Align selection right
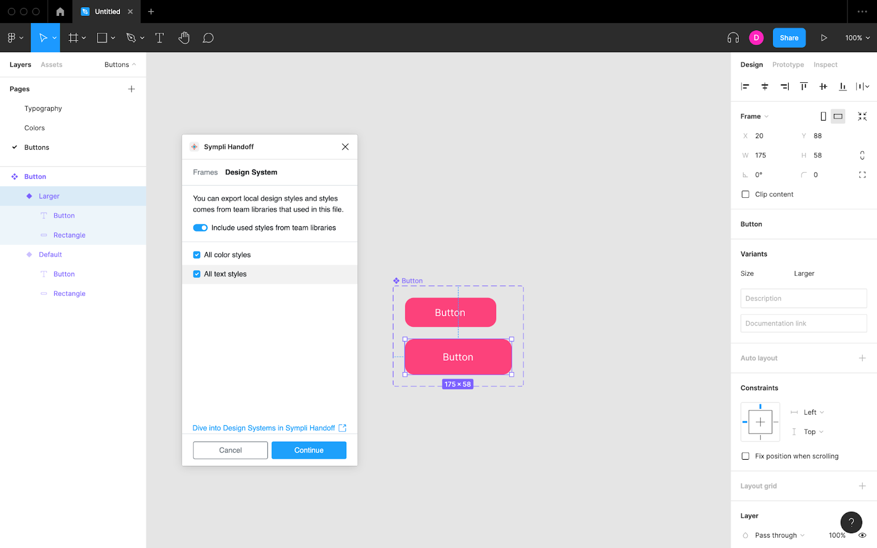Viewport: 877px width, 548px height. click(784, 87)
